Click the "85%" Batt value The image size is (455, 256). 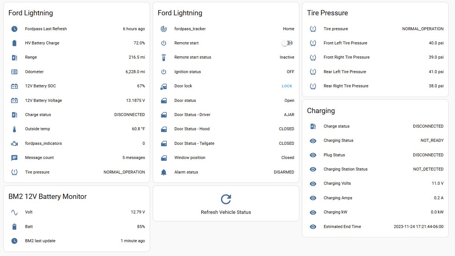141,227
